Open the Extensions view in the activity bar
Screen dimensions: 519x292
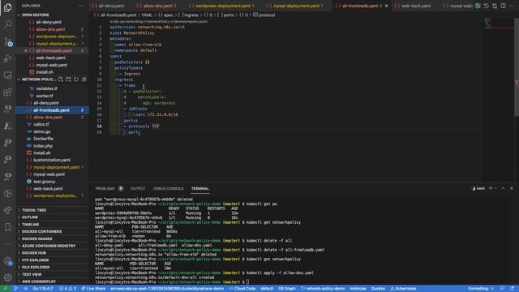tap(7, 92)
